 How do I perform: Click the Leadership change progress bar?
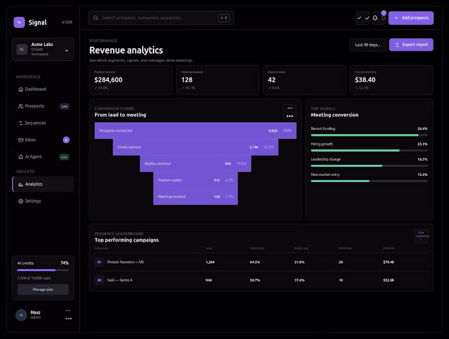tap(369, 166)
